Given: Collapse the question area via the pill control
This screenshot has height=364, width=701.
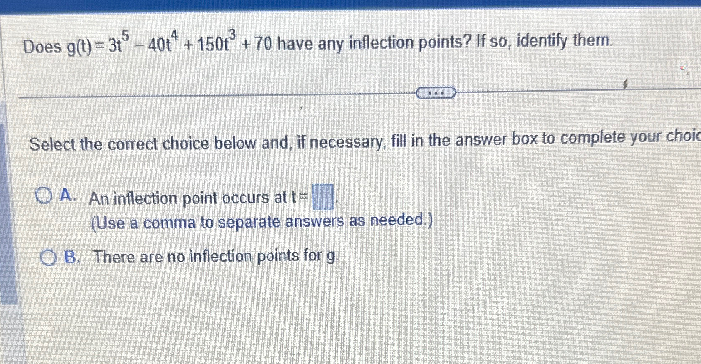Looking at the screenshot, I should click(436, 92).
